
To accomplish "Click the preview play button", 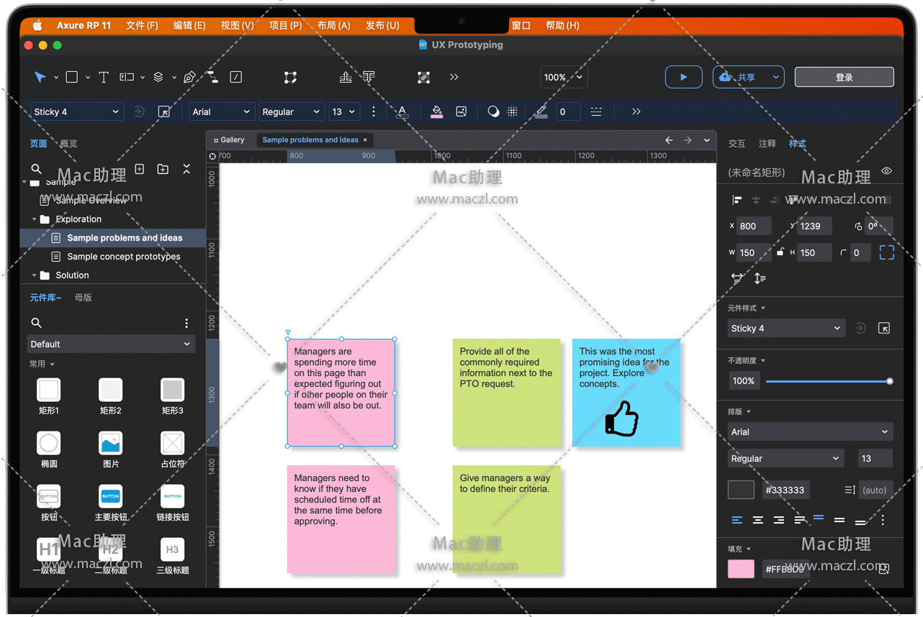I will coord(683,77).
